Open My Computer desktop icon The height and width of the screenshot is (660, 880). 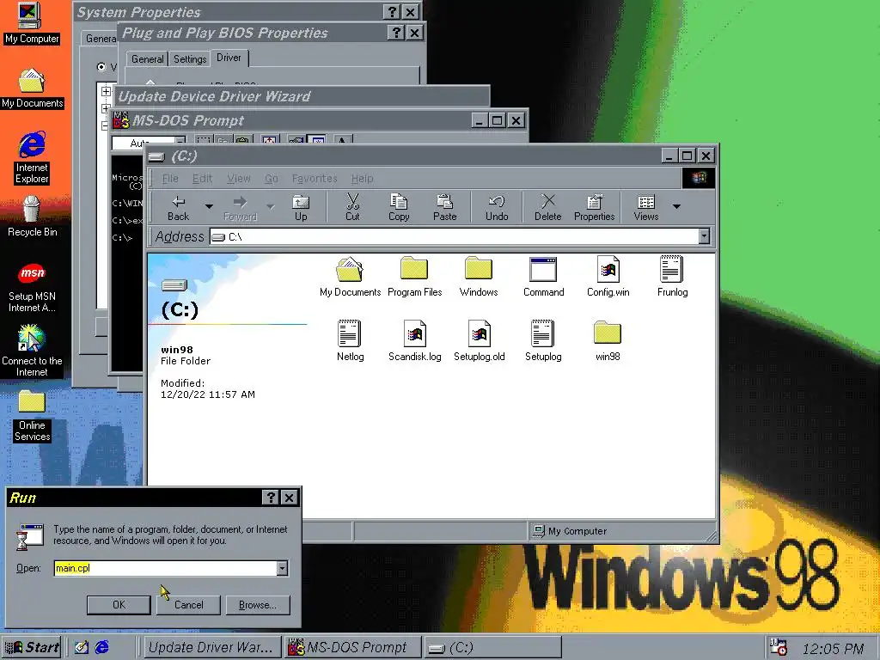(x=31, y=23)
